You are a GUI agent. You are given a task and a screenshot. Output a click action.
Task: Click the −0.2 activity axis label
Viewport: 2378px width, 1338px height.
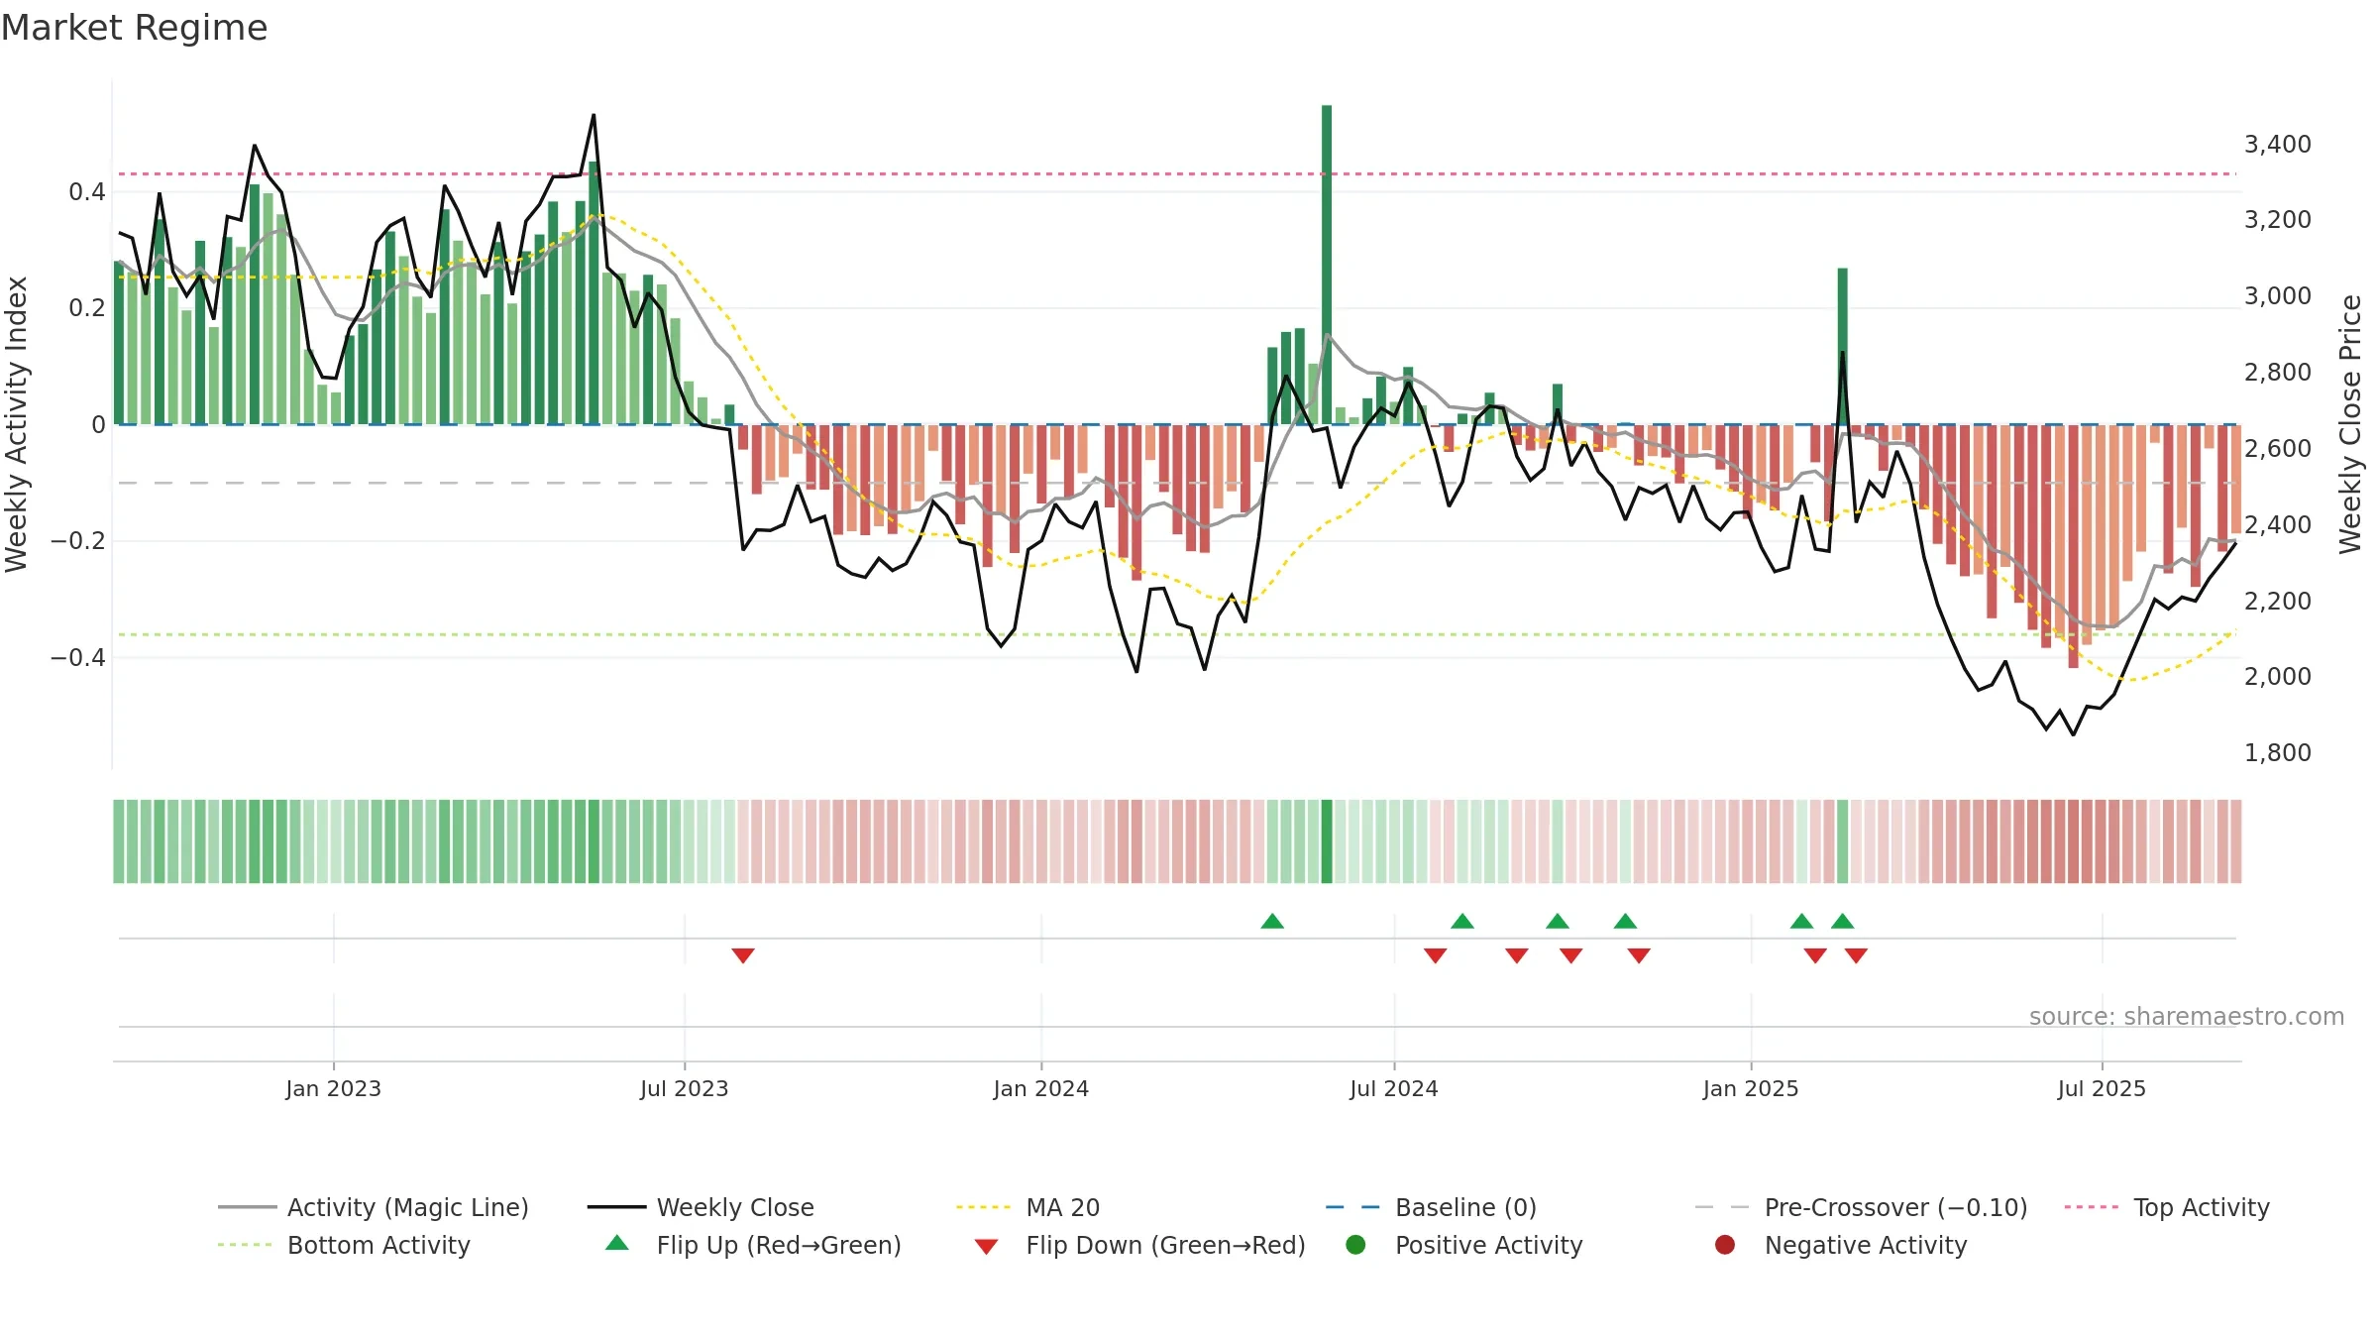pyautogui.click(x=78, y=540)
